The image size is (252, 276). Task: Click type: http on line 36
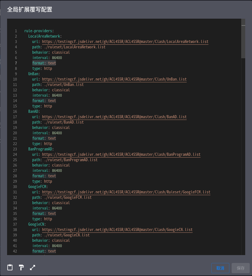[42, 219]
